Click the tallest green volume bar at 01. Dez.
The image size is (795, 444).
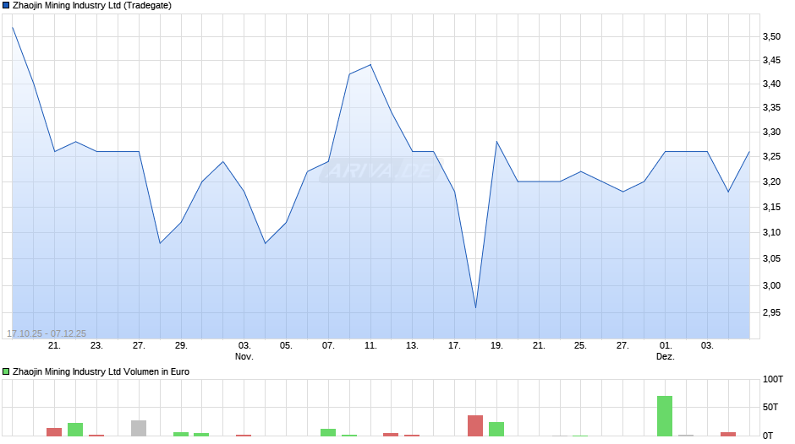pos(665,416)
